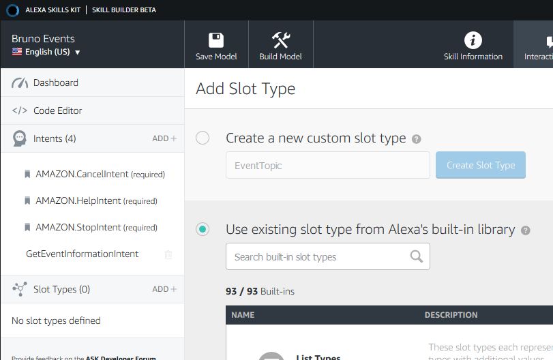Click the Code Editor brackets icon
The height and width of the screenshot is (360, 553).
point(20,110)
